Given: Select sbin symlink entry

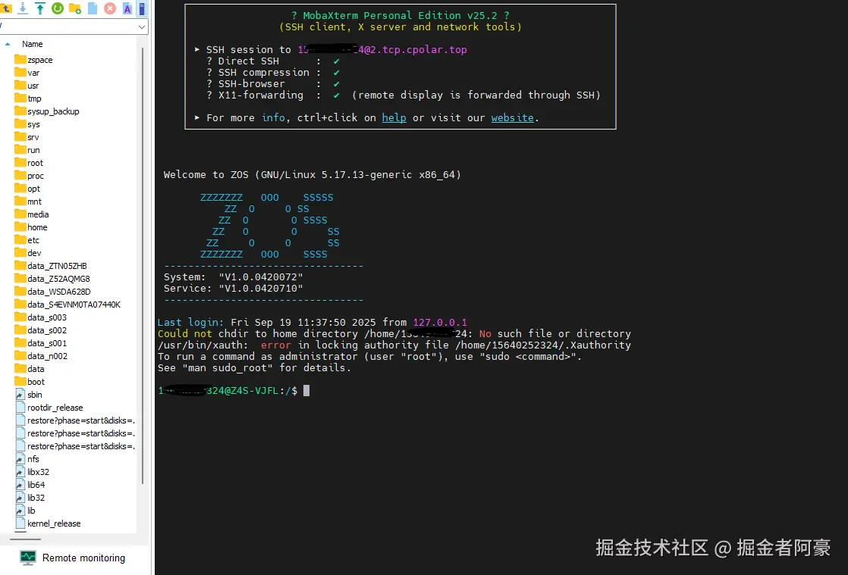Looking at the screenshot, I should (x=29, y=395).
